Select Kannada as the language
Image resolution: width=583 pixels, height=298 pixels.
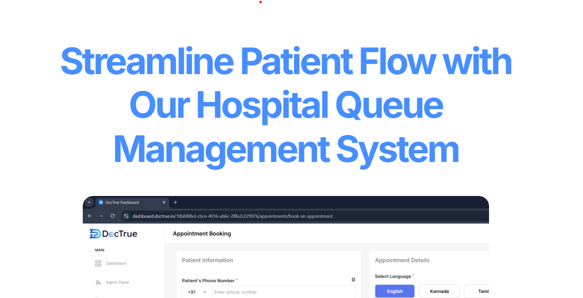pos(439,291)
